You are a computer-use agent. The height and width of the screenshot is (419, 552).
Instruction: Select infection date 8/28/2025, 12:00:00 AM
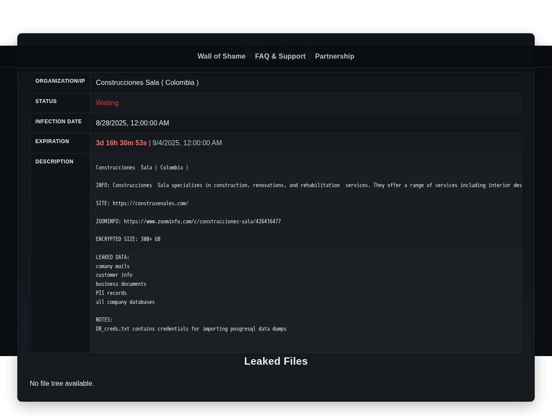coord(132,123)
